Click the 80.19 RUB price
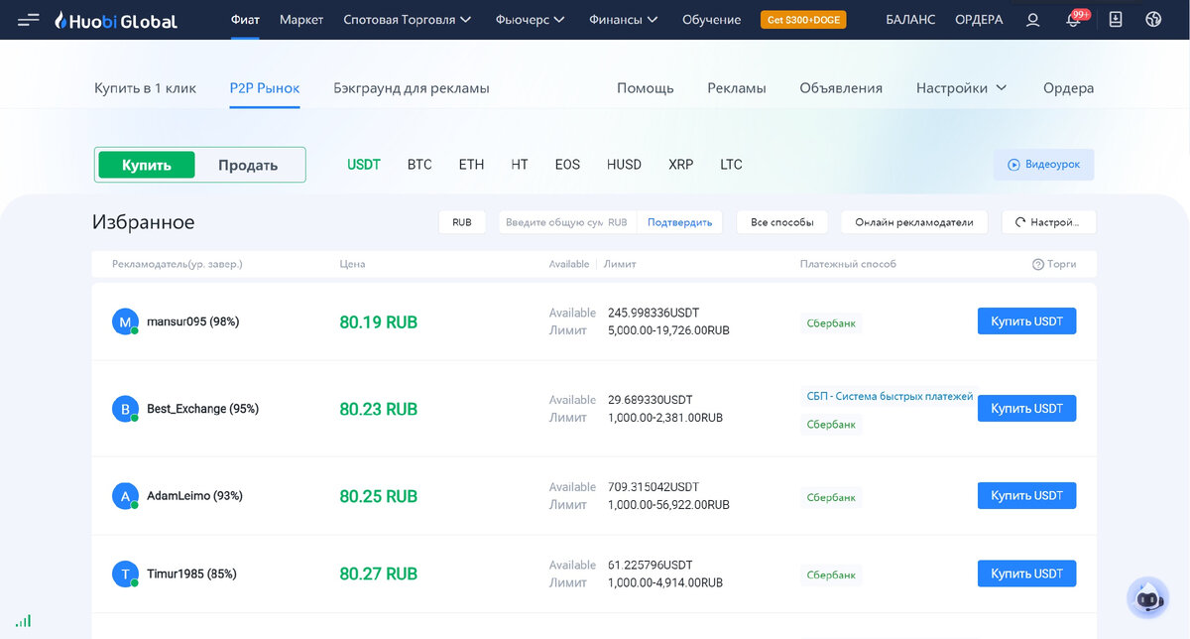Image resolution: width=1190 pixels, height=639 pixels. click(379, 322)
